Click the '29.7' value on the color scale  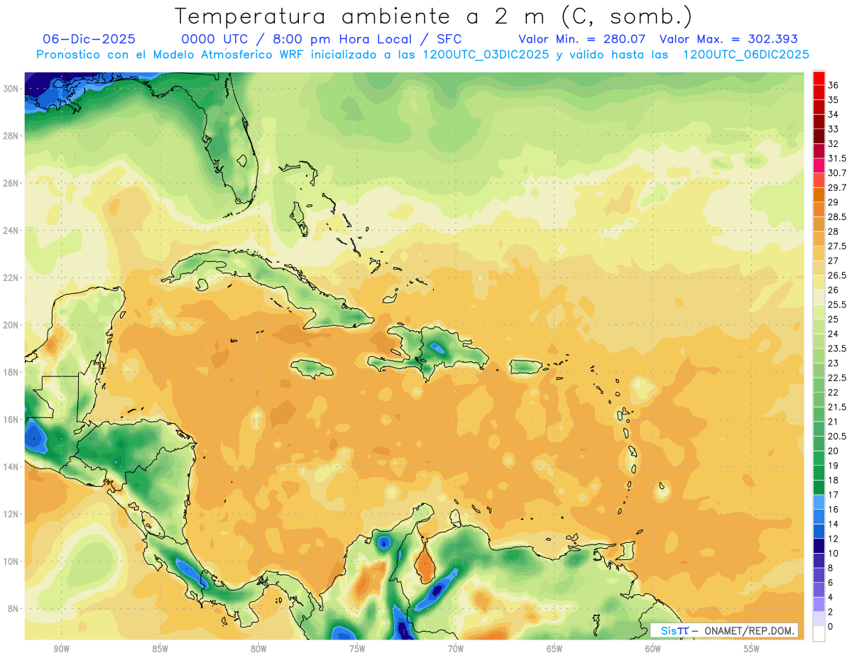(x=837, y=188)
